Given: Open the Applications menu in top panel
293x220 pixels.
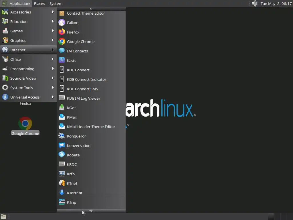Looking at the screenshot, I should 16,3.
